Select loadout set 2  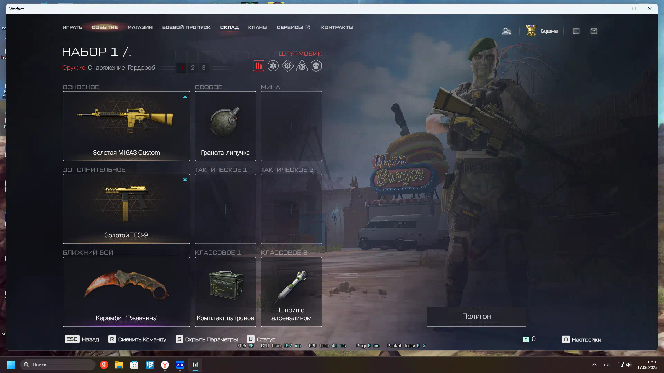193,68
